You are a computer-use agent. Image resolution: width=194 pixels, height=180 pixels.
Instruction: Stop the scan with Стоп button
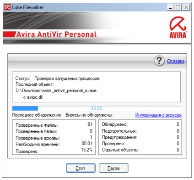tap(81, 168)
